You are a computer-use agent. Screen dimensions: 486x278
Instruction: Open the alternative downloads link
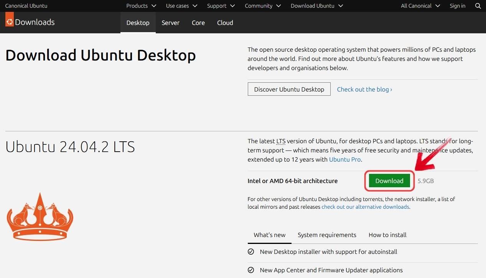pos(365,206)
